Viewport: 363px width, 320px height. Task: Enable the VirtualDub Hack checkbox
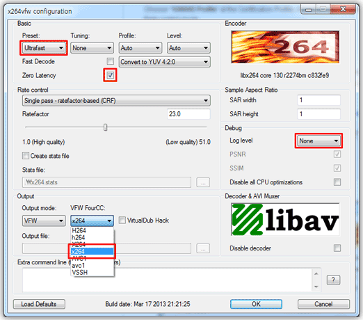pos(122,220)
